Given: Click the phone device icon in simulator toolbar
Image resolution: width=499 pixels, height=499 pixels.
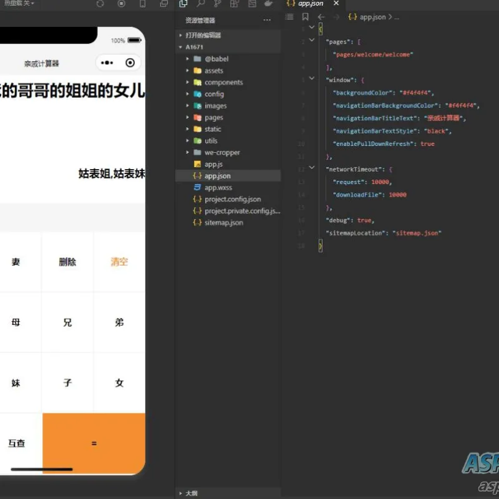Looking at the screenshot, I should (143, 4).
